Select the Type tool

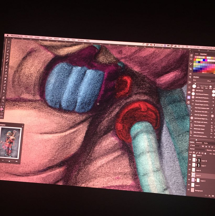(x=4, y=88)
